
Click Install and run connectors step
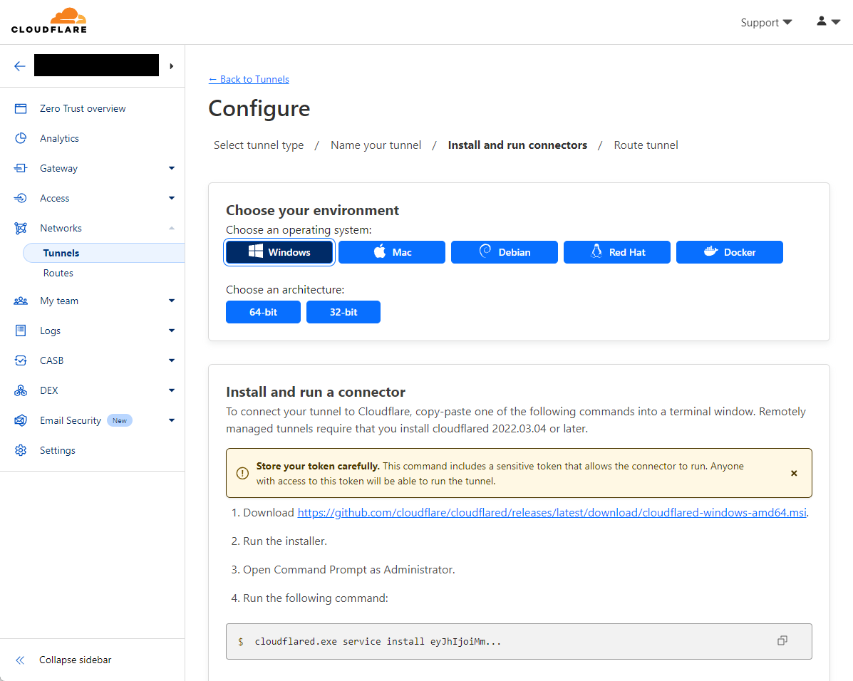pyautogui.click(x=517, y=145)
